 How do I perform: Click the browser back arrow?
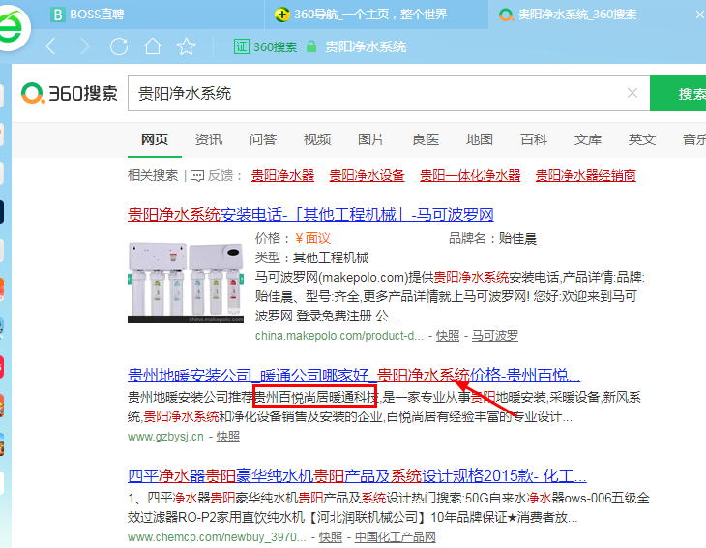click(x=51, y=46)
